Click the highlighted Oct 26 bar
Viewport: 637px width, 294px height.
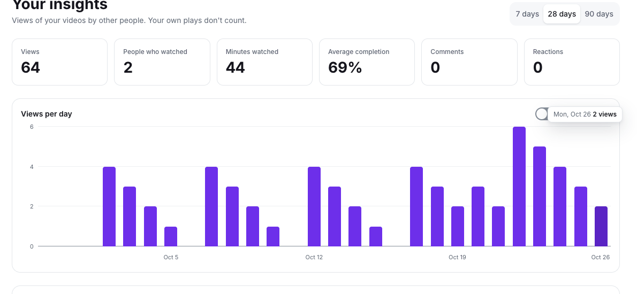tap(601, 226)
